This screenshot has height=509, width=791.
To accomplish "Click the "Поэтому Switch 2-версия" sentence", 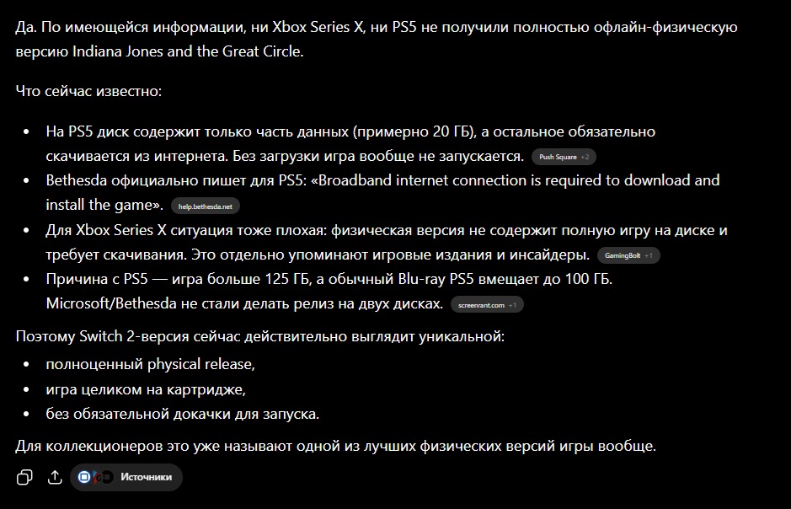I will point(259,336).
